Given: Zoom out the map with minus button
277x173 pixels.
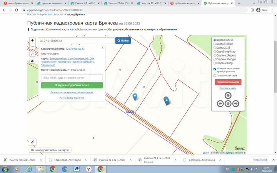Looking at the screenshot, I should click(32, 46).
